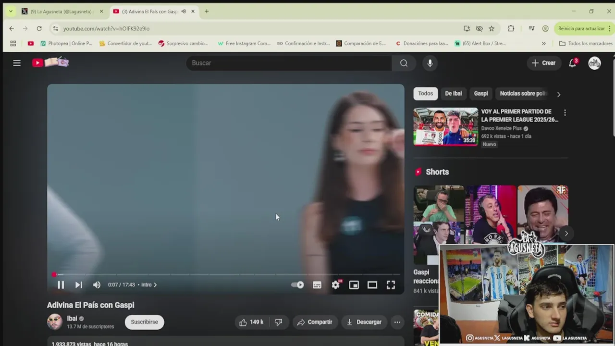Open the account avatar menu
615x346 pixels.
click(x=595, y=63)
